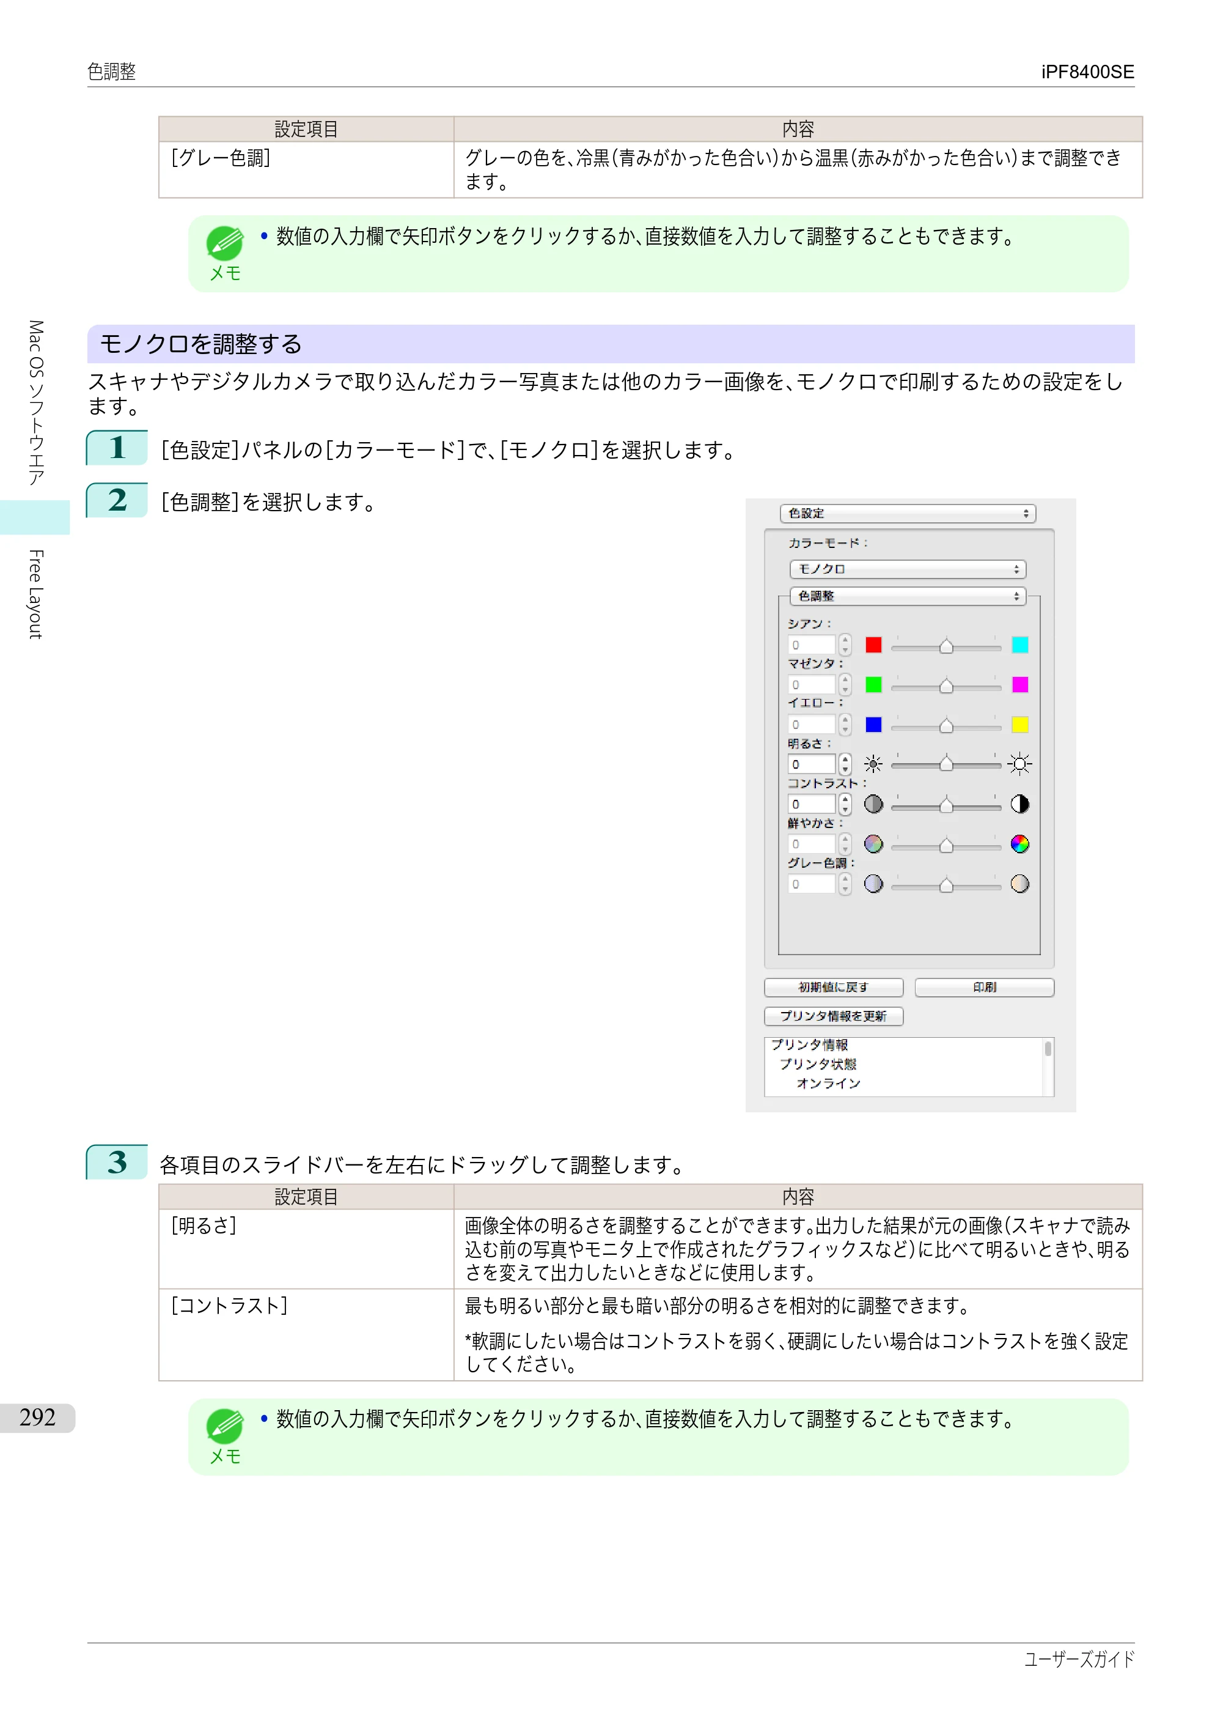Viewport: 1223px width, 1730px height.
Task: Click the マゼンタ stepper arrows
Action: tap(845, 685)
